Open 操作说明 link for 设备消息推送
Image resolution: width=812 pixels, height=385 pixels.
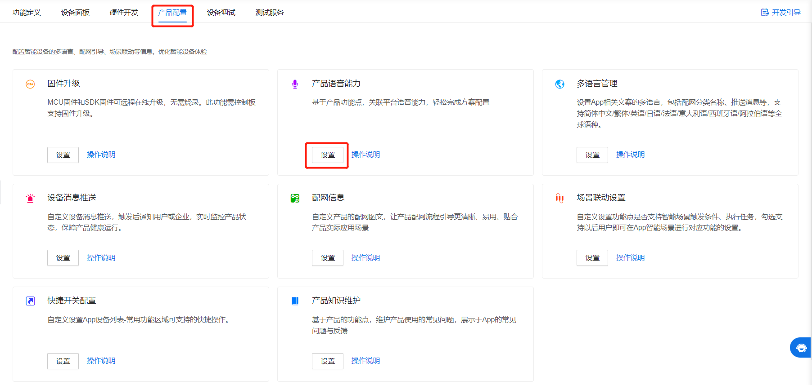[x=101, y=258]
